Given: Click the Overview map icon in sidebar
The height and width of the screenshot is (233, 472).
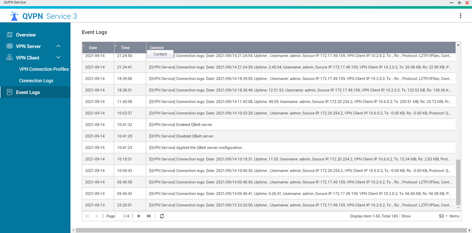Looking at the screenshot, I should click(x=10, y=35).
